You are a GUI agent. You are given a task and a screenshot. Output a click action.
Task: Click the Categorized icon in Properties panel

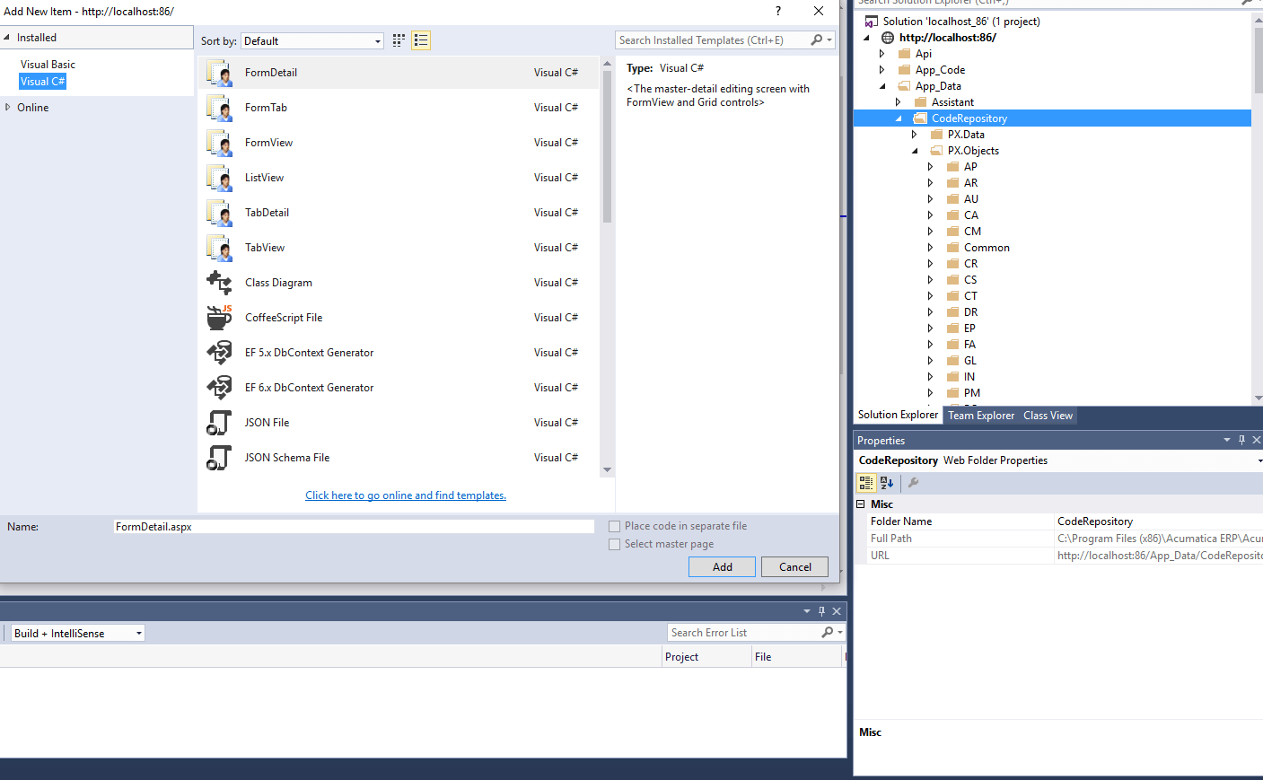(x=866, y=483)
